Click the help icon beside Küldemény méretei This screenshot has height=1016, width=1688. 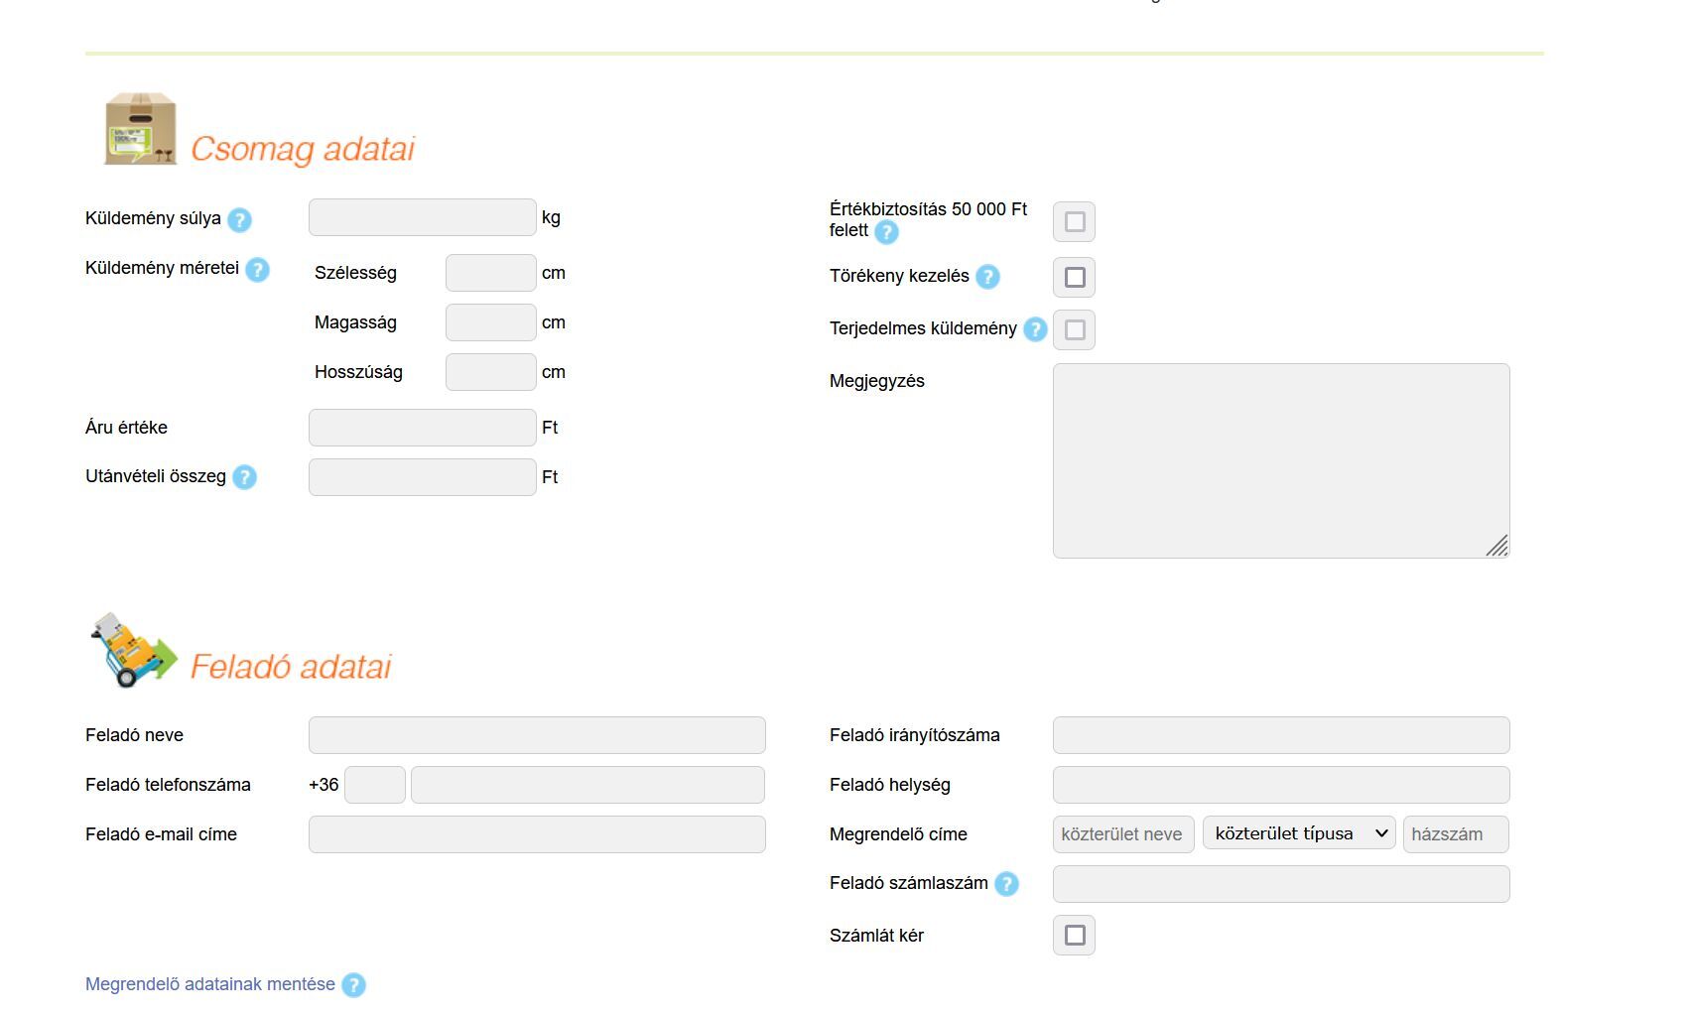click(257, 270)
